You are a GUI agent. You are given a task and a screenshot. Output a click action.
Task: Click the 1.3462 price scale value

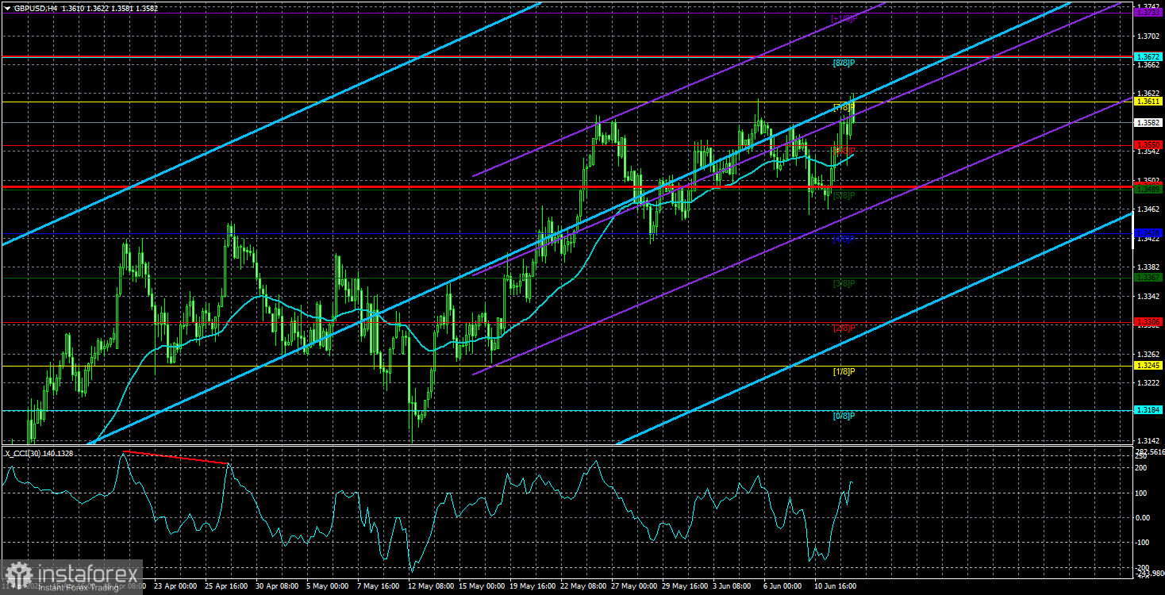[1148, 209]
